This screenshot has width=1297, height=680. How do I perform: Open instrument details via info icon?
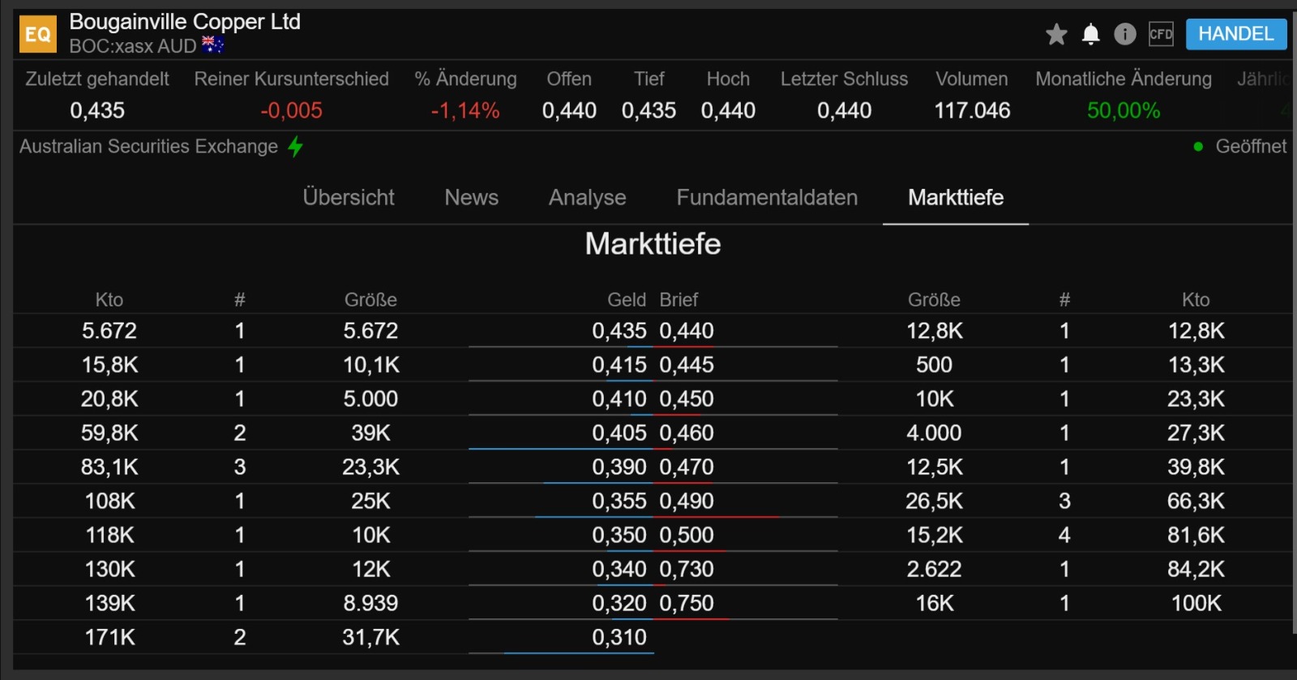click(1125, 34)
